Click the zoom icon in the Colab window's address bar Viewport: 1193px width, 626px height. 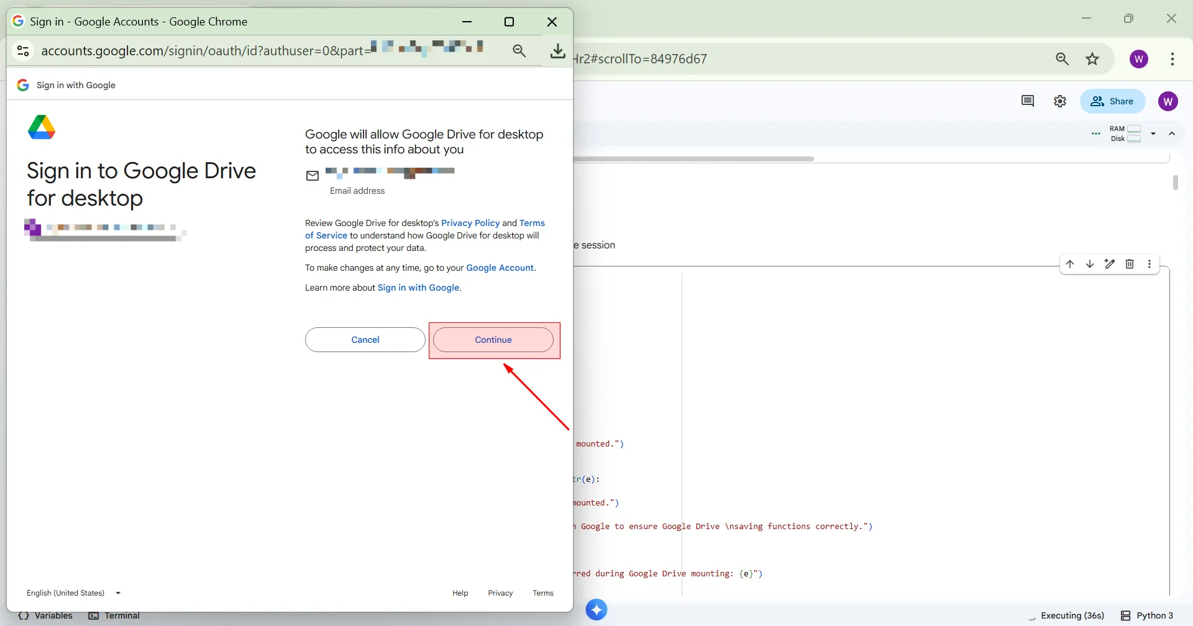tap(1063, 59)
